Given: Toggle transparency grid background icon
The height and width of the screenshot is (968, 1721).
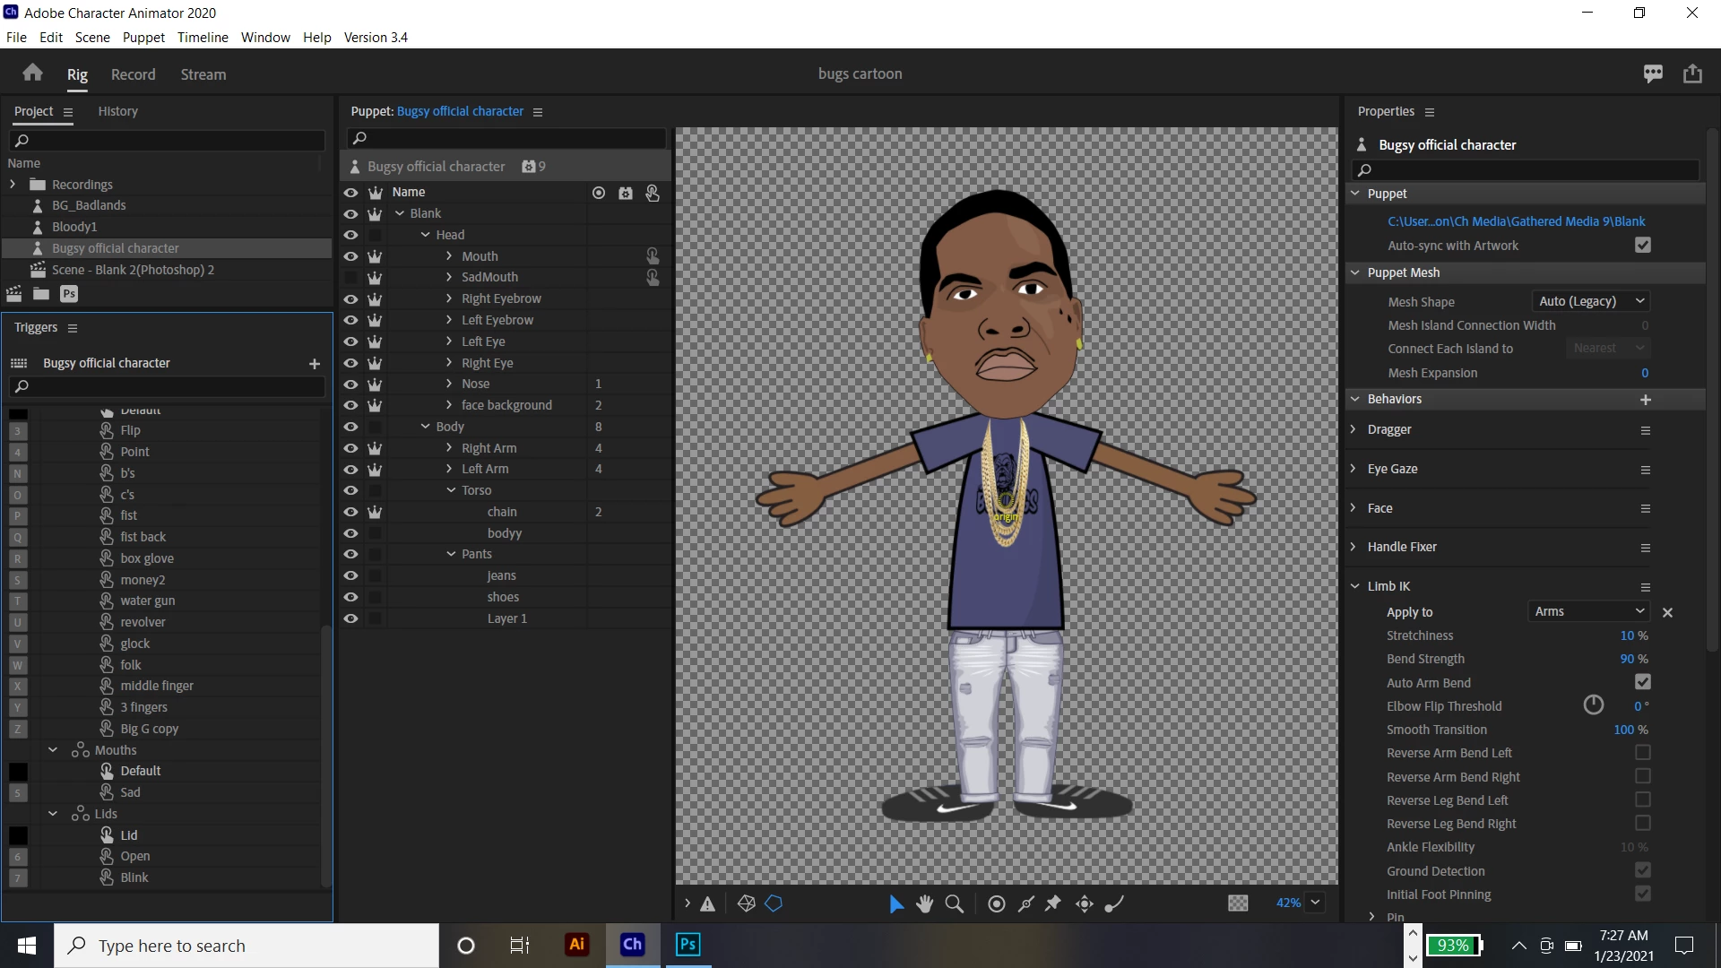Looking at the screenshot, I should pyautogui.click(x=1238, y=903).
